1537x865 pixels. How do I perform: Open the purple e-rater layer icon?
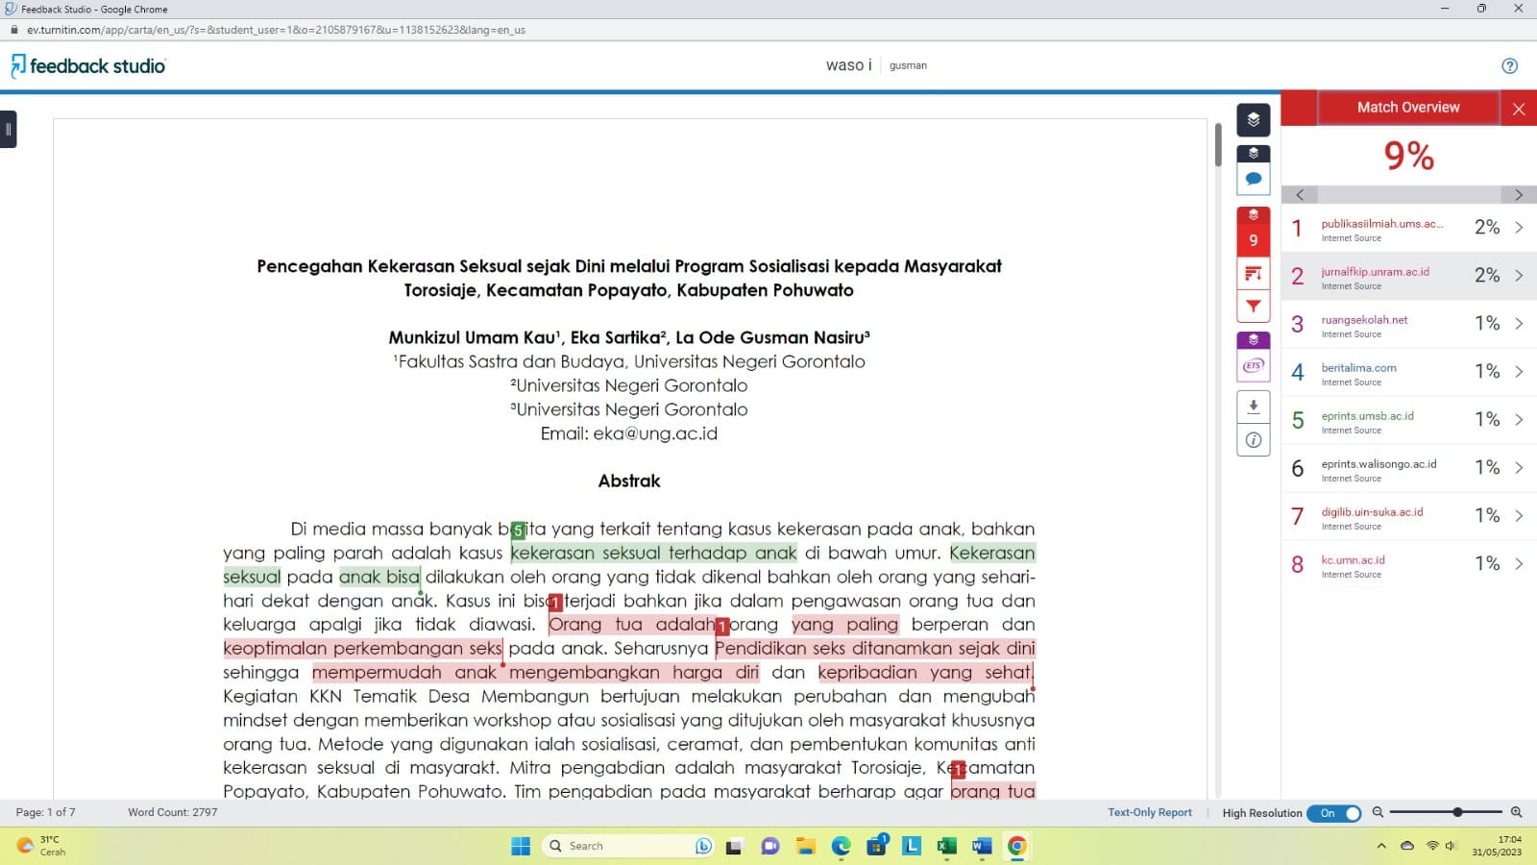tap(1253, 340)
